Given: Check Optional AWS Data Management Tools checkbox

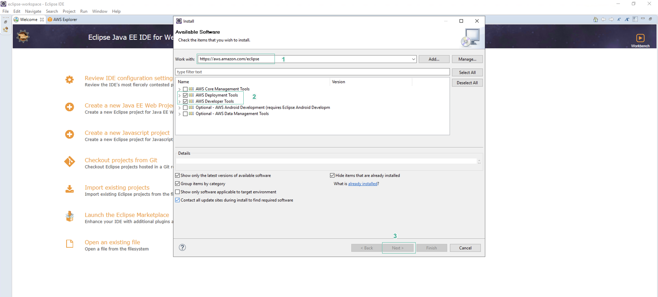Looking at the screenshot, I should click(x=185, y=114).
